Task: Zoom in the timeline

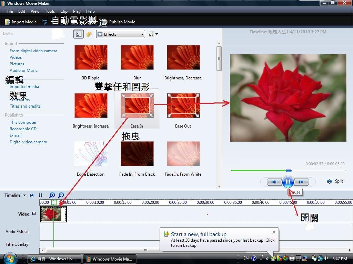Action: coord(52,195)
